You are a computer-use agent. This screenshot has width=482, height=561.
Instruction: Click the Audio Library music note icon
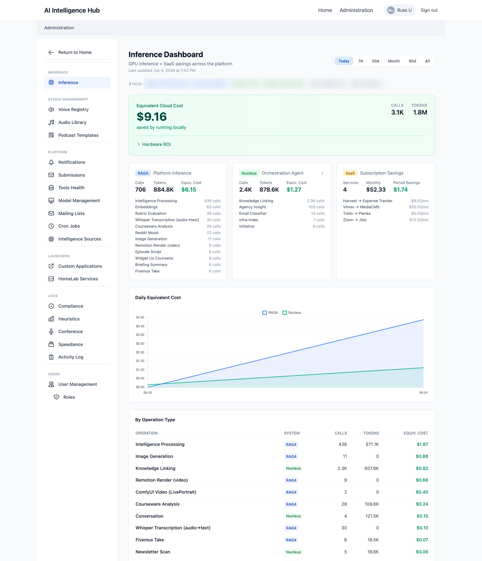pos(51,122)
